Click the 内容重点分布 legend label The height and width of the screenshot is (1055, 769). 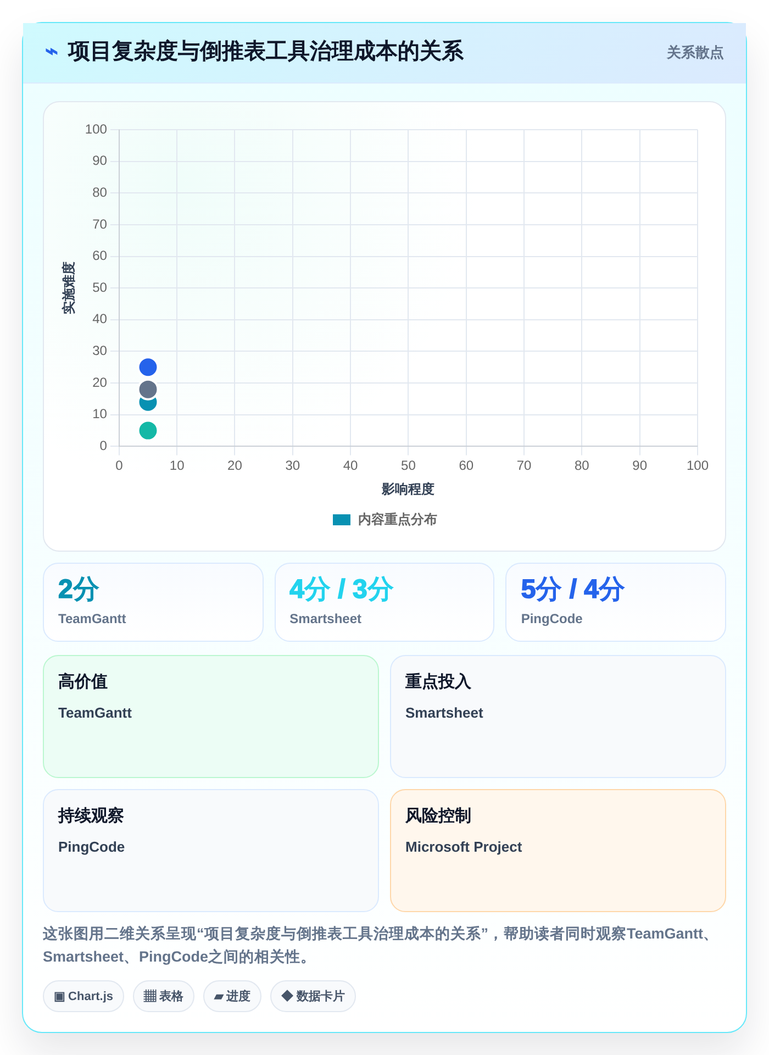click(x=397, y=520)
